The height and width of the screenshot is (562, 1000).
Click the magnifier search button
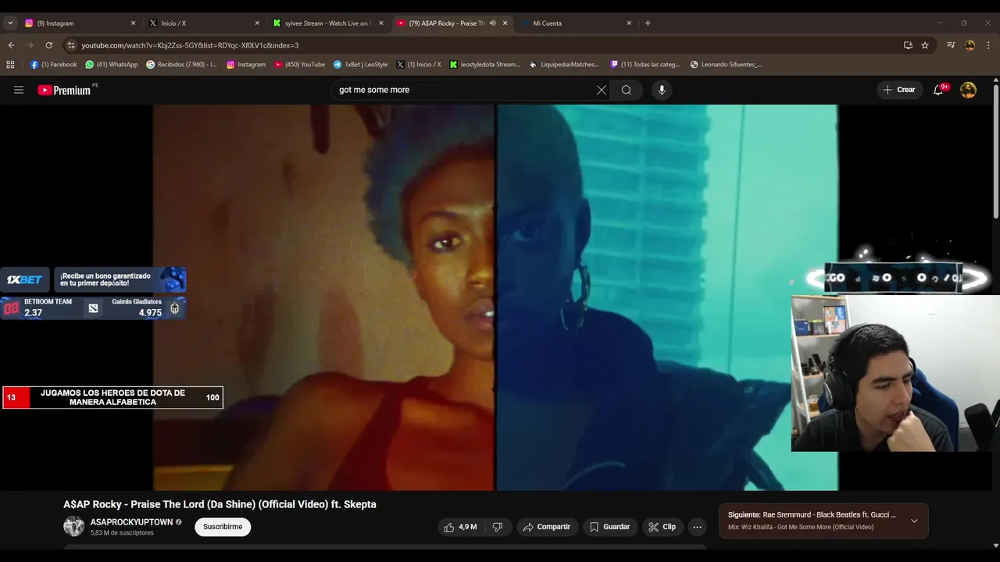627,90
